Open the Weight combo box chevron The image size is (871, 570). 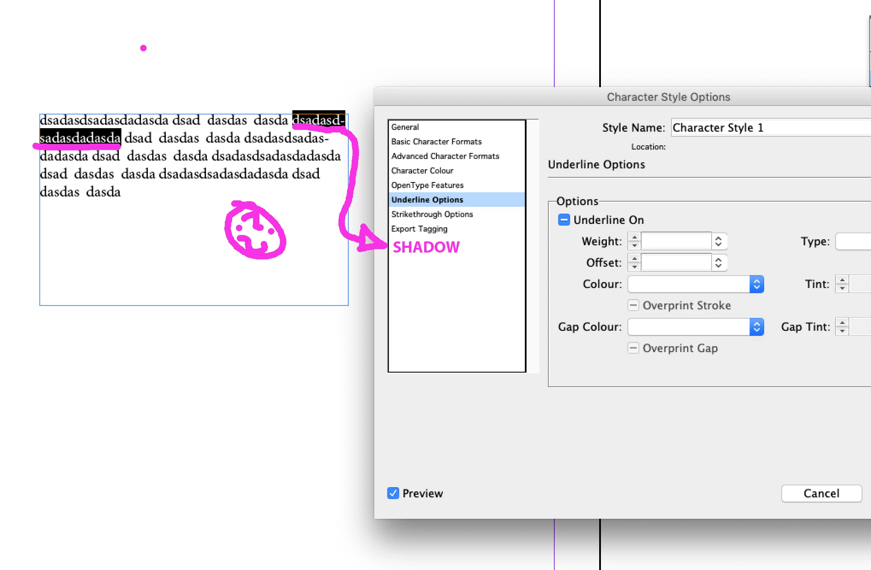(x=718, y=241)
